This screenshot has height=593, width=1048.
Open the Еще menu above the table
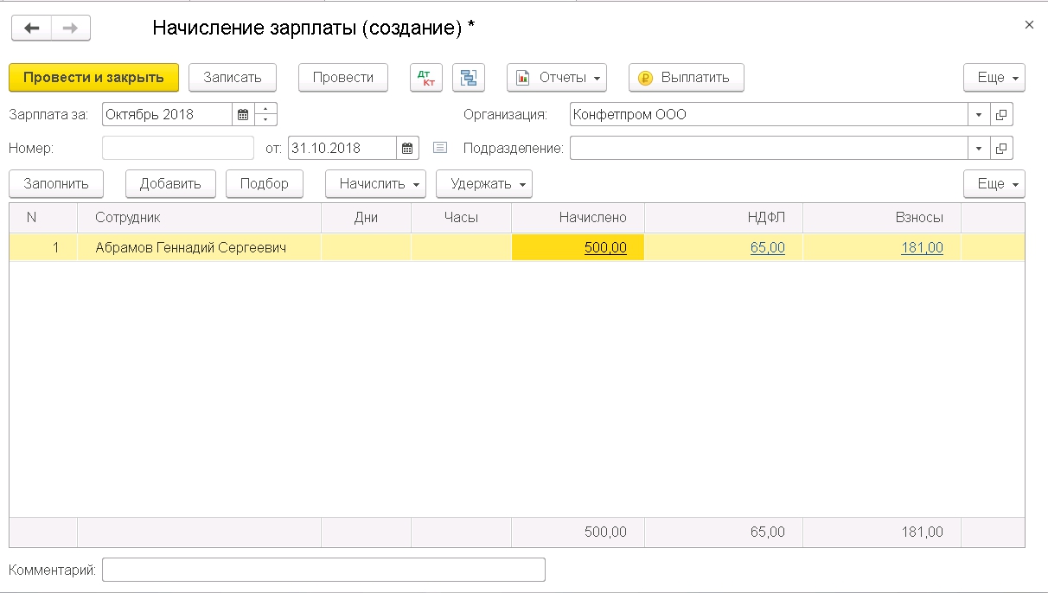[994, 183]
